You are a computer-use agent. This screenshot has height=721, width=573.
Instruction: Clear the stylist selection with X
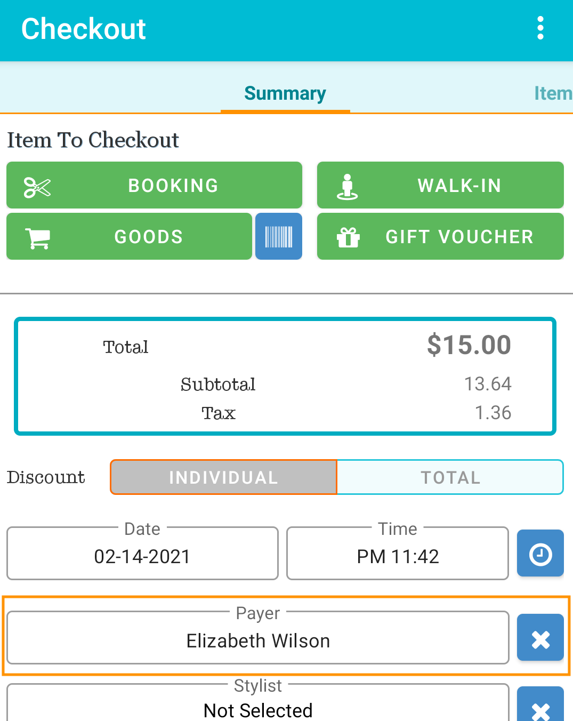540,706
